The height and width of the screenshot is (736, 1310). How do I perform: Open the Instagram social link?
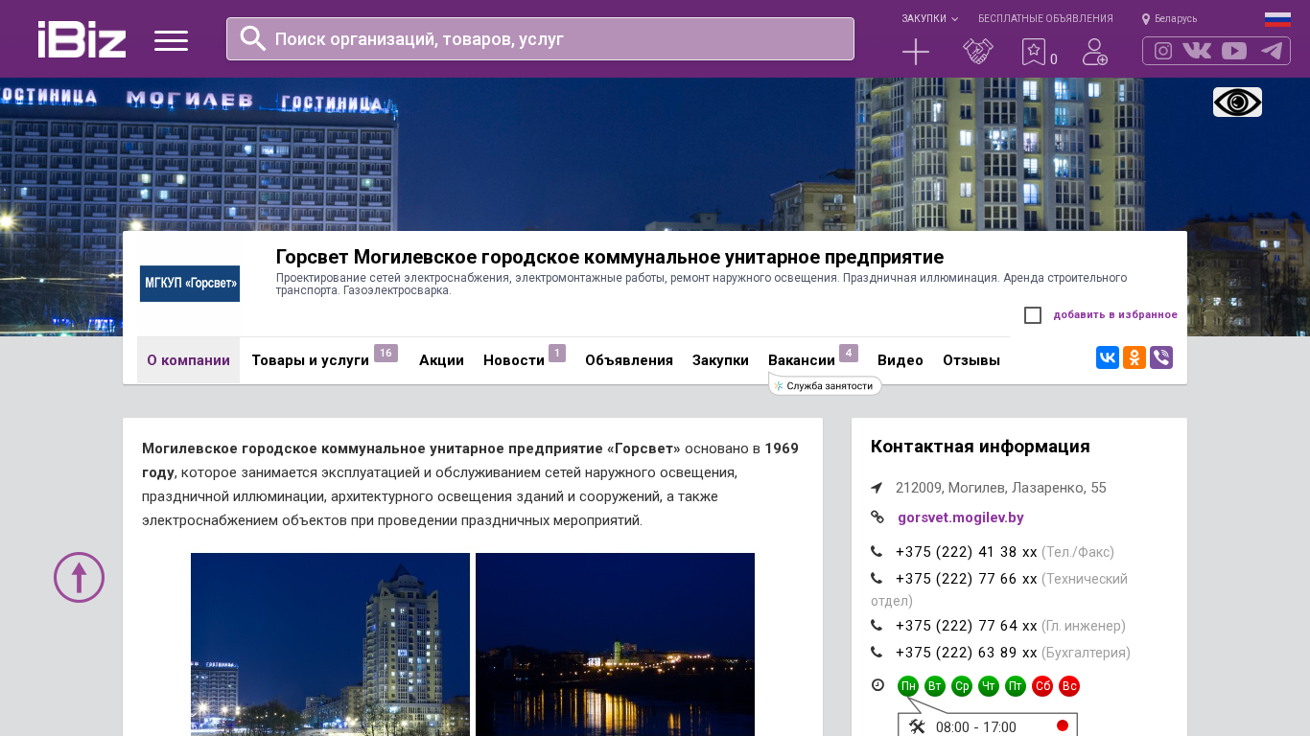pos(1163,51)
